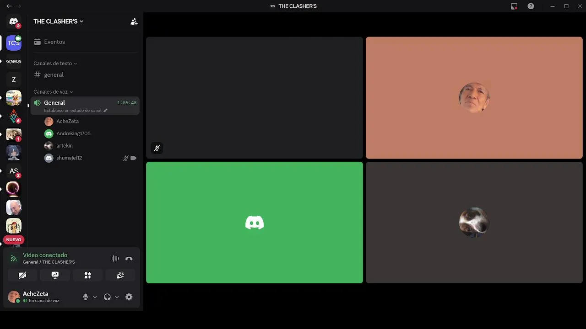586x329 pixels.
Task: Collapse the Canales de texto category
Action: 55,64
